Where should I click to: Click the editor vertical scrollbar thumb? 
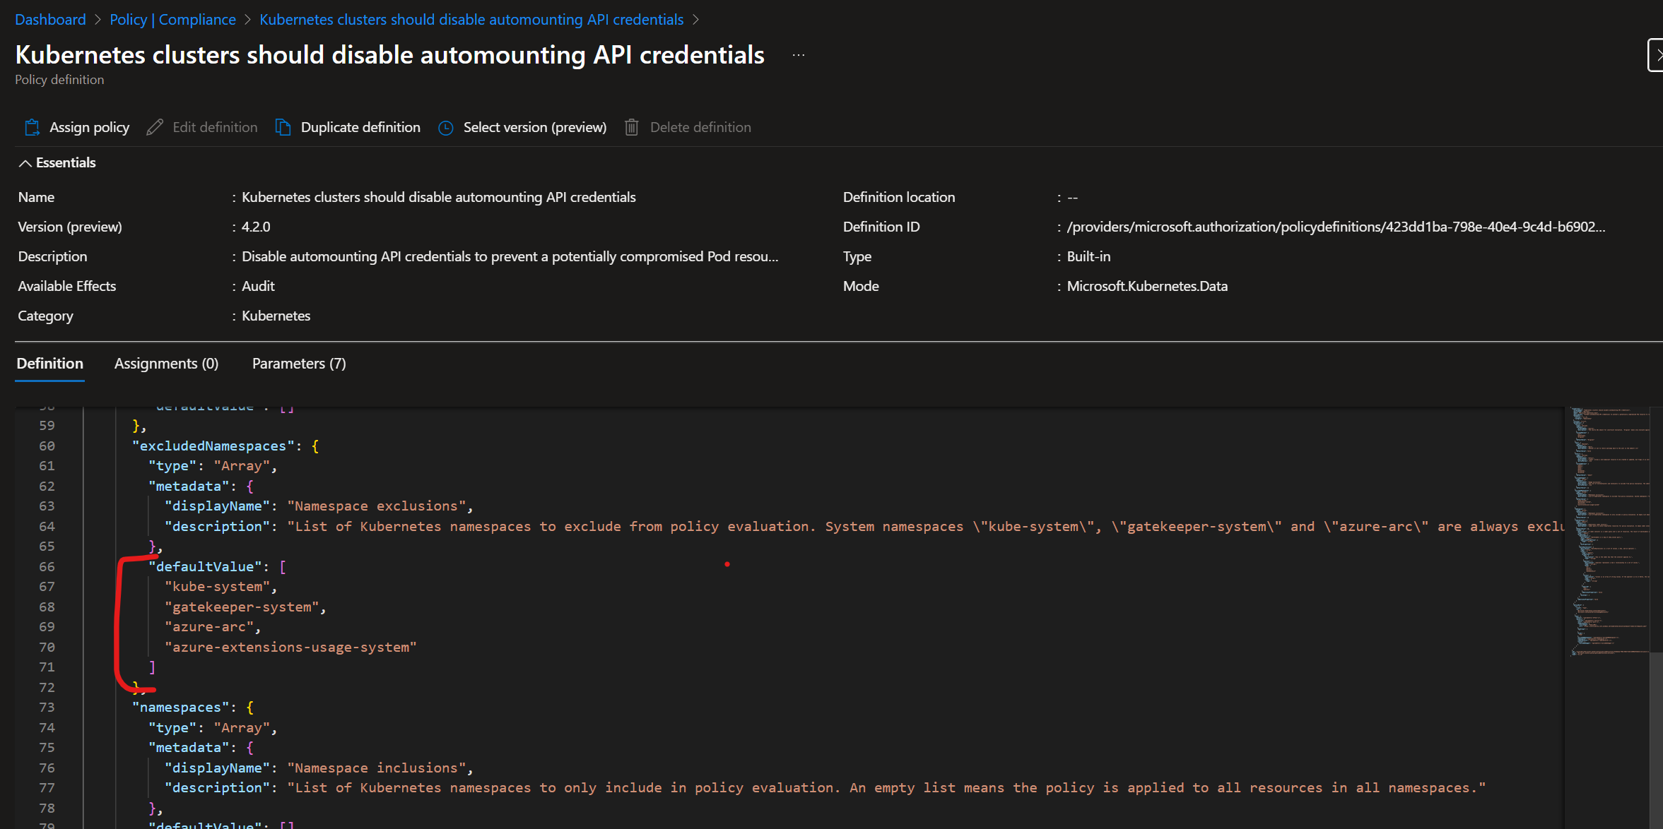click(1656, 740)
